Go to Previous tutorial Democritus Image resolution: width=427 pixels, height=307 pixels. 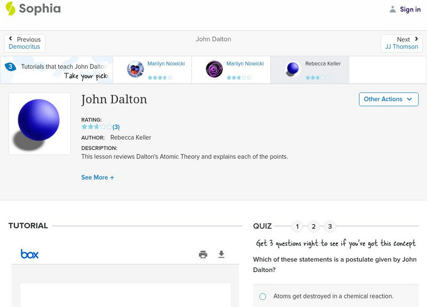(x=25, y=43)
